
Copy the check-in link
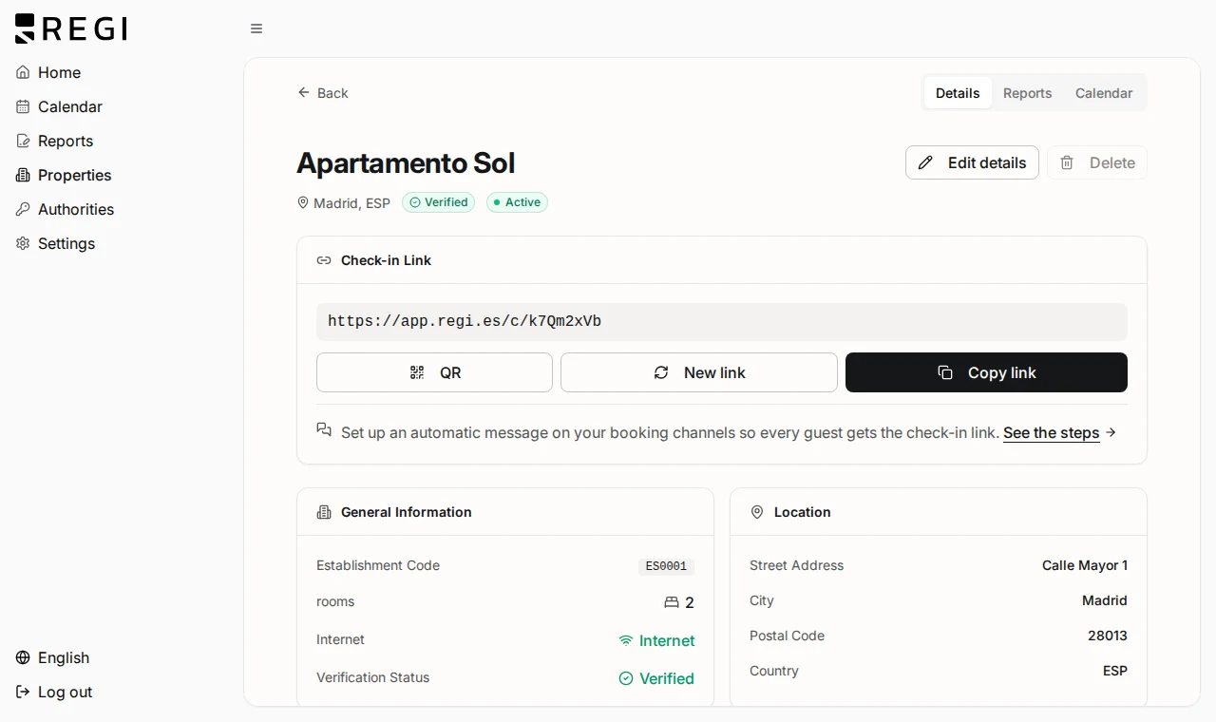[986, 372]
